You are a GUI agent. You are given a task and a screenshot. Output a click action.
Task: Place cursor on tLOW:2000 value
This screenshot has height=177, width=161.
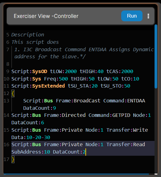point(63,72)
